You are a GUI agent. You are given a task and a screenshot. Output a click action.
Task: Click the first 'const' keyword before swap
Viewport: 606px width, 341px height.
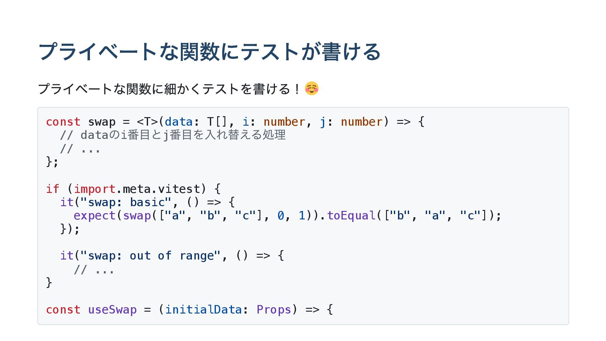[63, 122]
